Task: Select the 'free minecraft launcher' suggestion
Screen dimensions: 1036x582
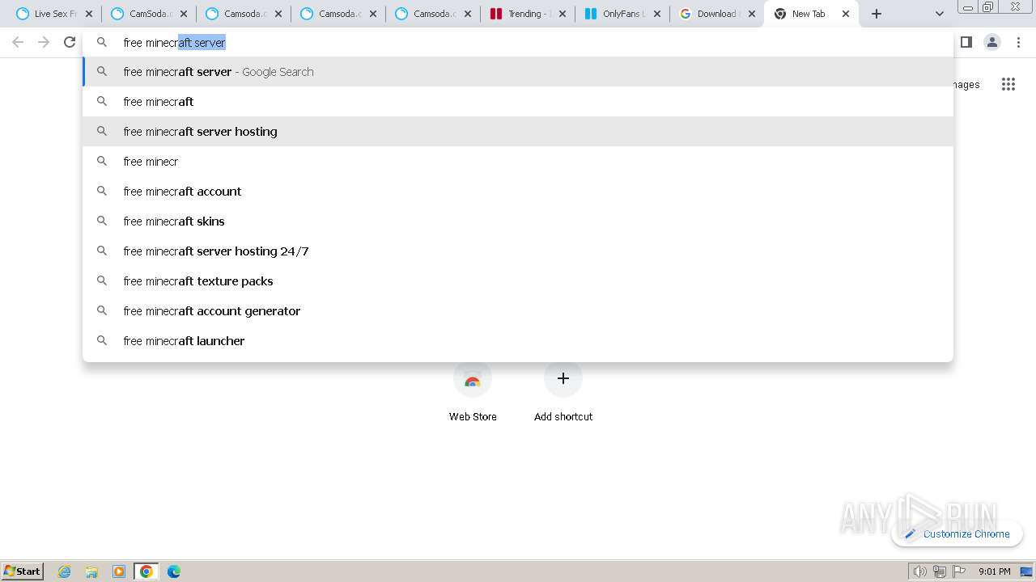Action: coord(518,341)
